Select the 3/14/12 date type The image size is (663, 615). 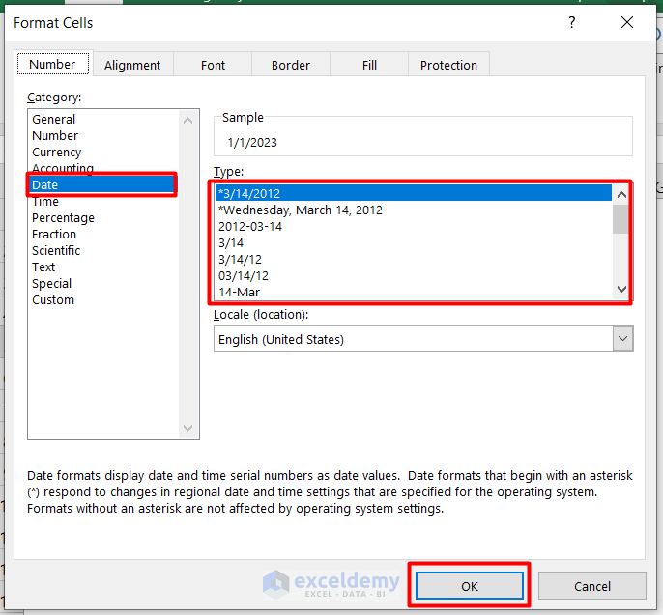click(414, 260)
